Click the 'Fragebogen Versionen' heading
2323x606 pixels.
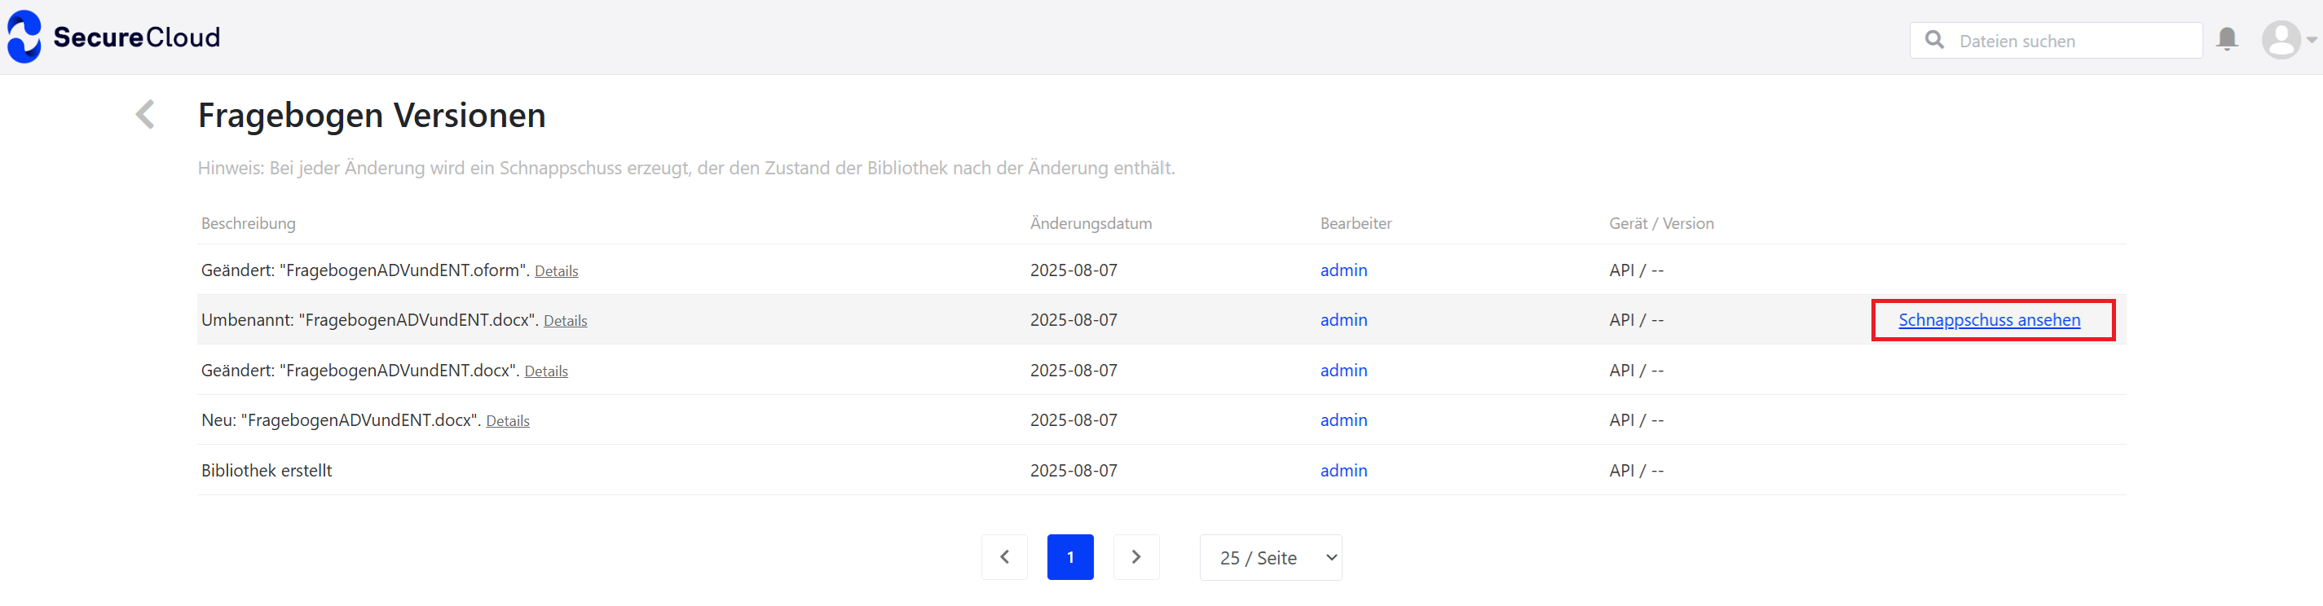(372, 116)
